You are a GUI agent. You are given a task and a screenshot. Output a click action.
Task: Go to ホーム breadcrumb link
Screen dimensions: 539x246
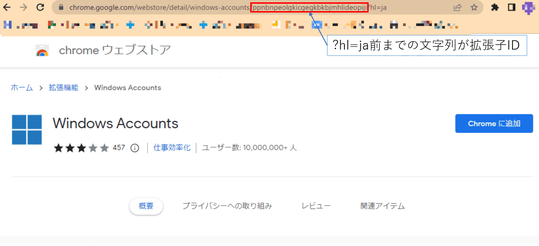point(22,88)
